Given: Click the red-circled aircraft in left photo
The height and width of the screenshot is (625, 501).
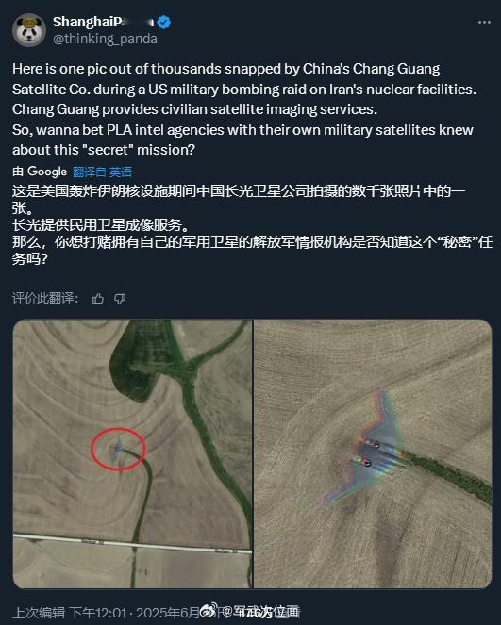Looking at the screenshot, I should pos(118,450).
